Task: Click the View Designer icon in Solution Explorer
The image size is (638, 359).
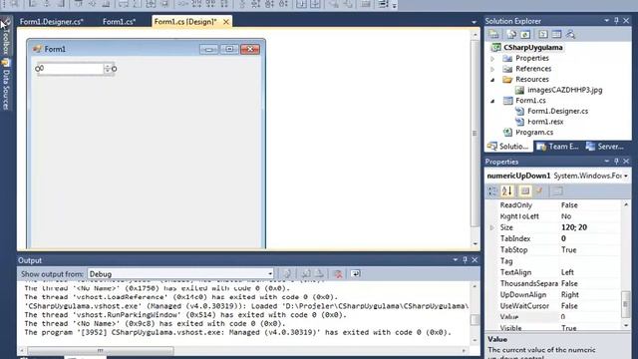Action: [556, 34]
